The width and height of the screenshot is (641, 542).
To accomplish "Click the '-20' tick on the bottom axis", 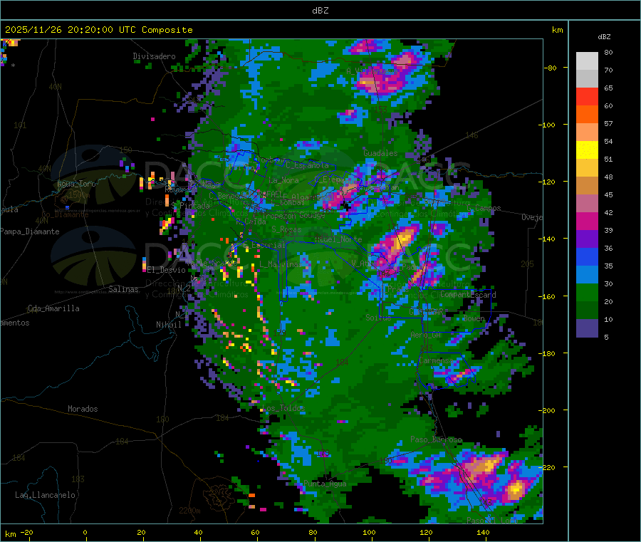I will click(26, 532).
